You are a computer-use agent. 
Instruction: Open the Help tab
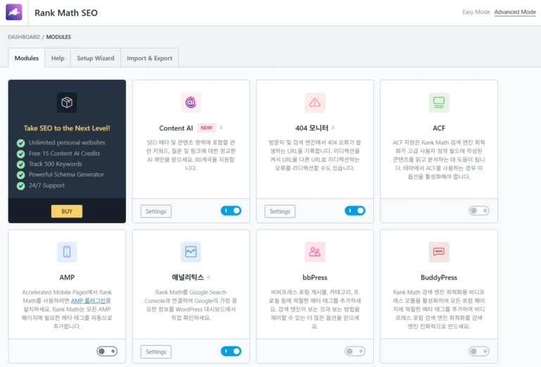(58, 58)
